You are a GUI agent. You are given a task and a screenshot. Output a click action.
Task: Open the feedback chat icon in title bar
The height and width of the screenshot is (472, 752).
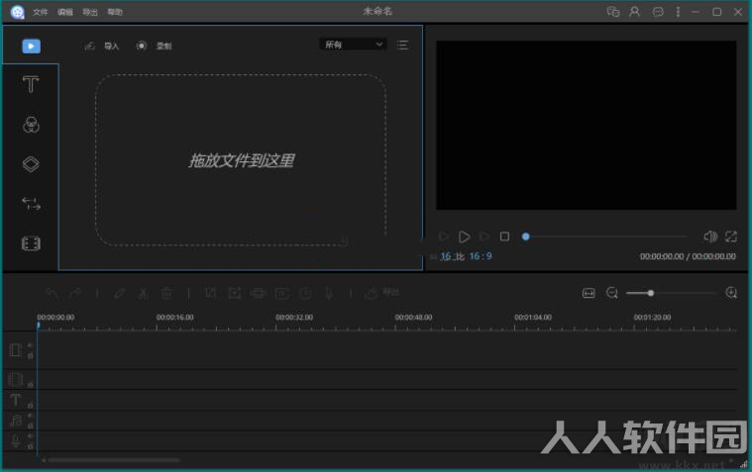pos(613,12)
